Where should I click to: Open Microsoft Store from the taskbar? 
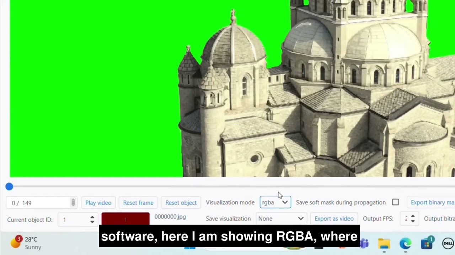pyautogui.click(x=426, y=244)
